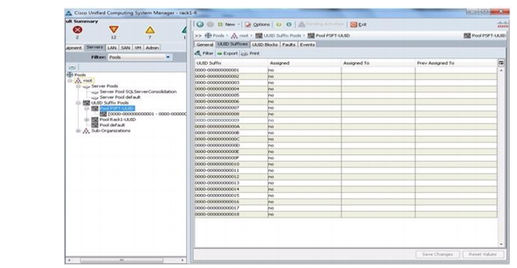517x268 pixels.
Task: Expand the Pool Rack1-UUID node
Action: (87, 120)
